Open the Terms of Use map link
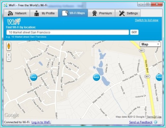The height and width of the screenshot is (128, 166). click(154, 117)
